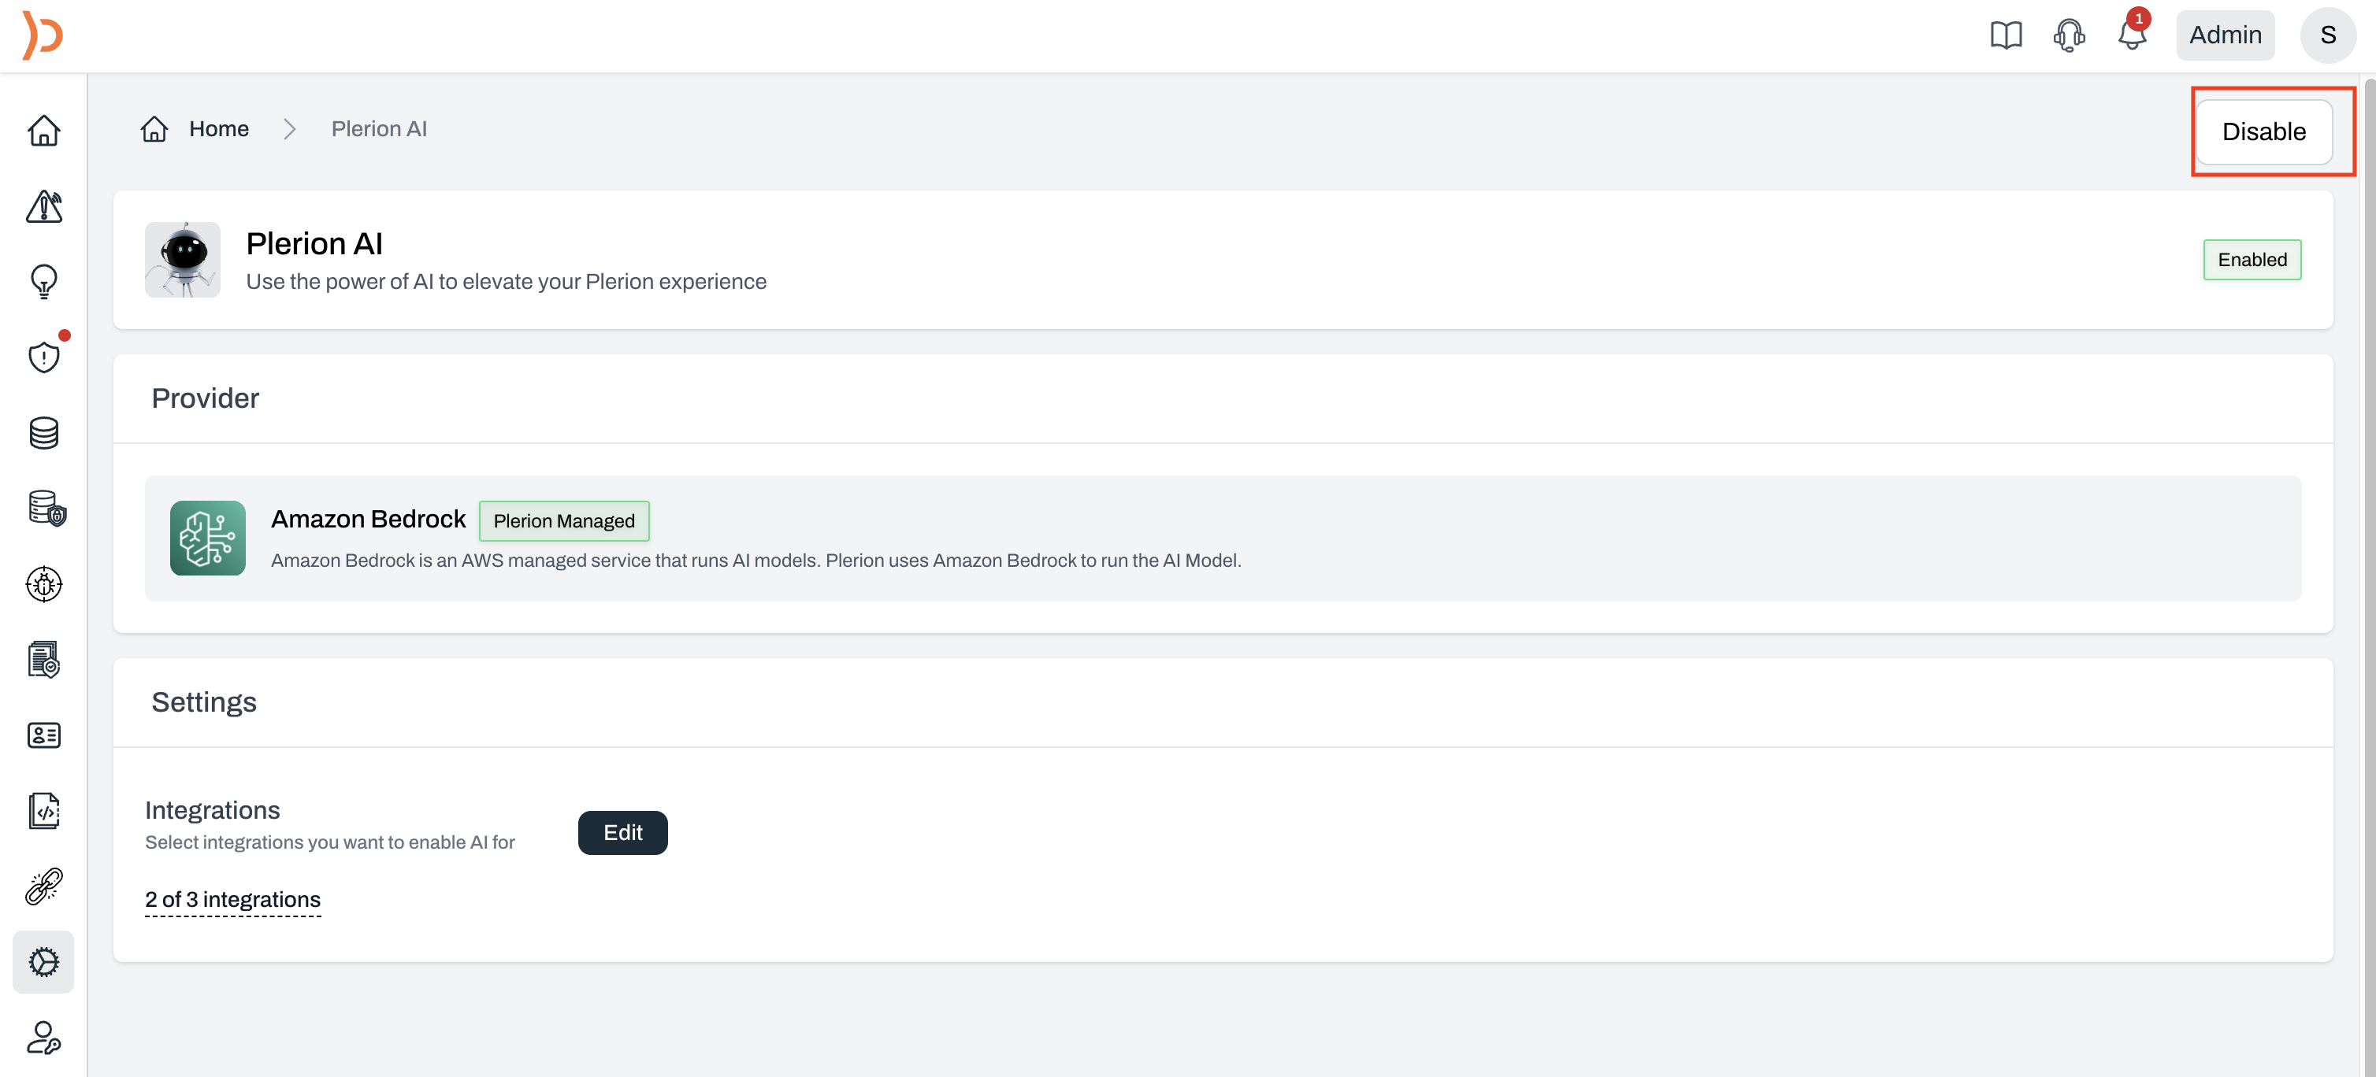Click the Integrations setting label
2376x1077 pixels.
click(x=212, y=809)
